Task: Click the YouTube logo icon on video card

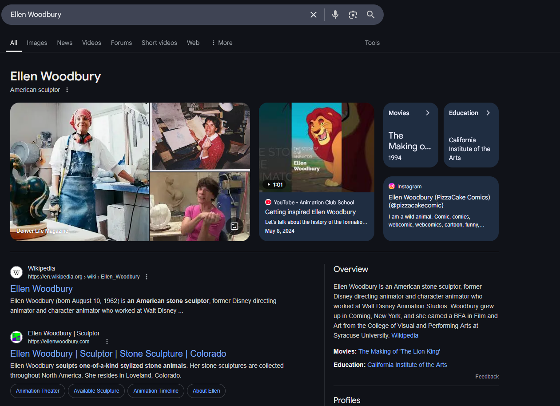Action: point(268,202)
